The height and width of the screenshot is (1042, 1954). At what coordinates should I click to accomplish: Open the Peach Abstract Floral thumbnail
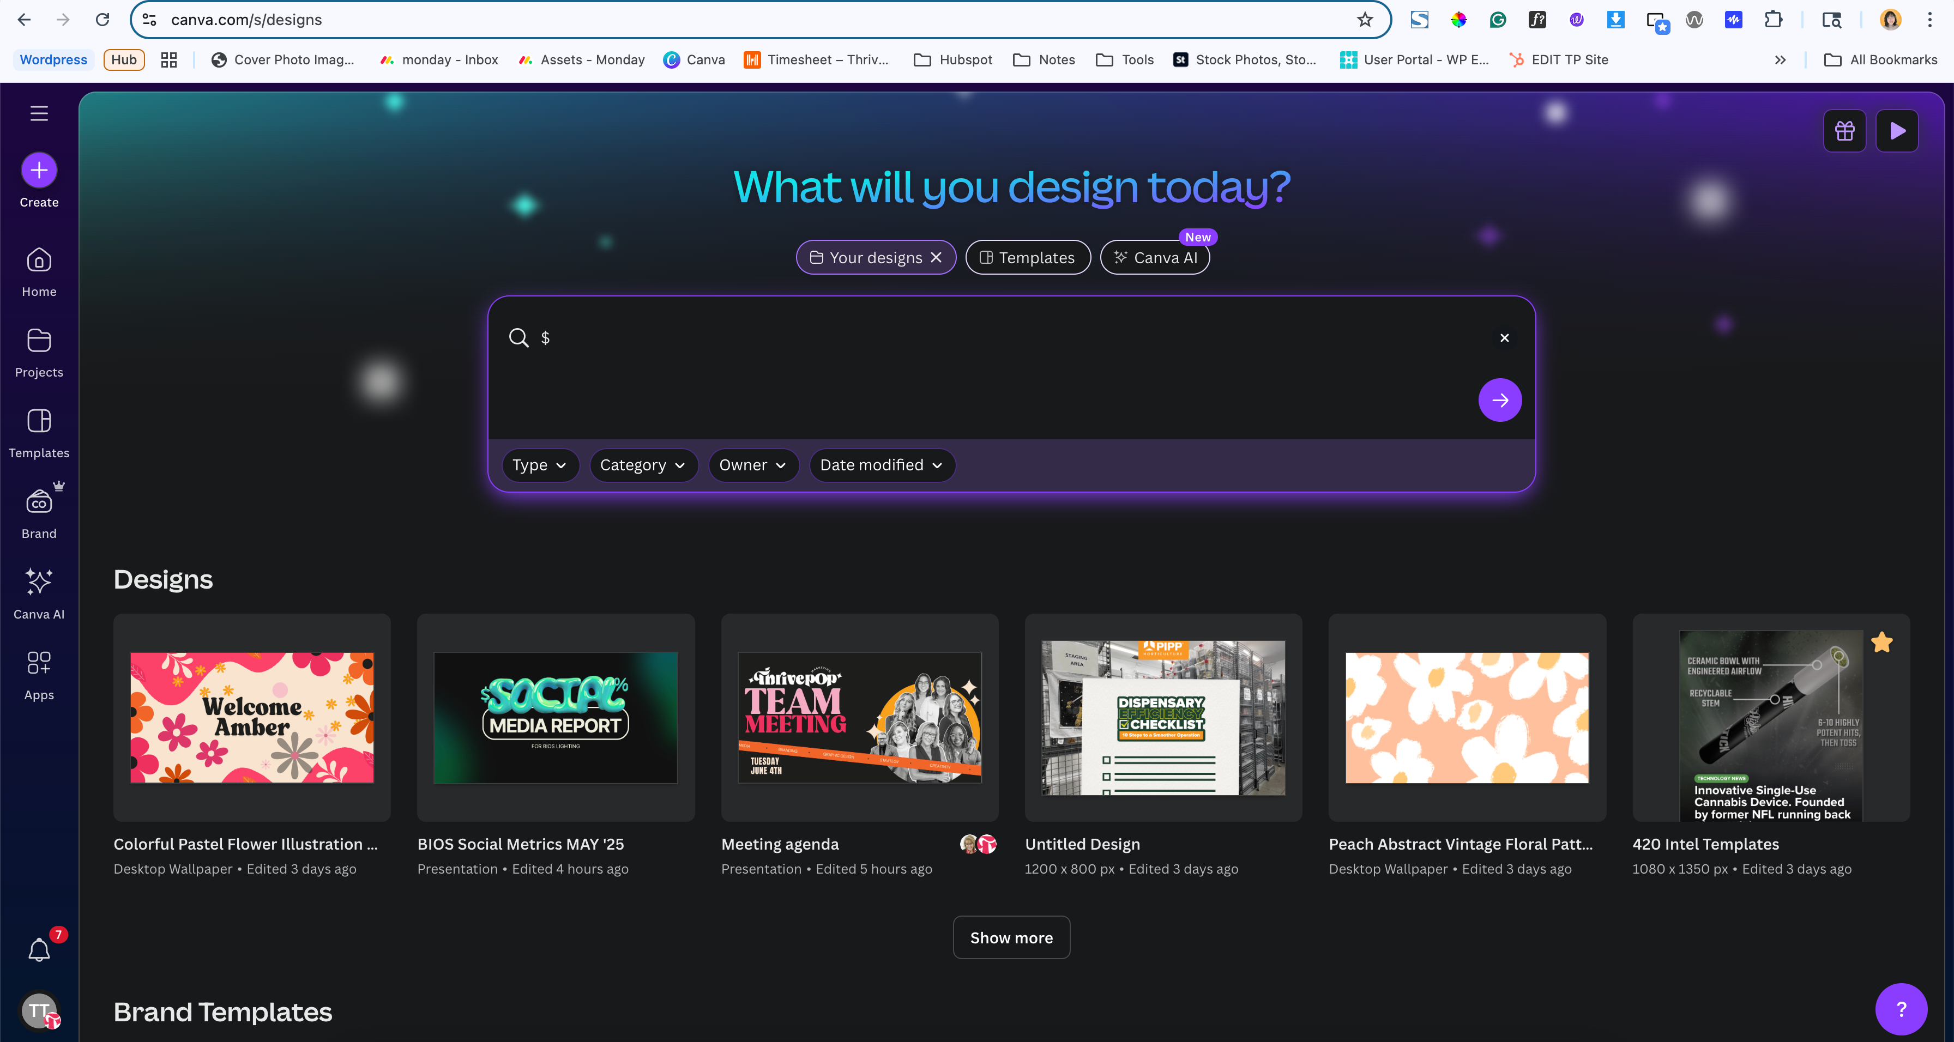1467,717
